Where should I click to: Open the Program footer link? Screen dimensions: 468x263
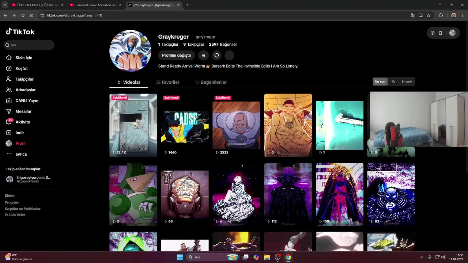tap(12, 202)
